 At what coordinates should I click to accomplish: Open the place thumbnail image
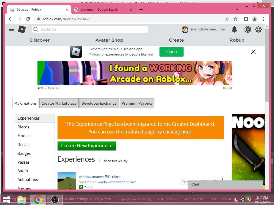[x=67, y=181]
